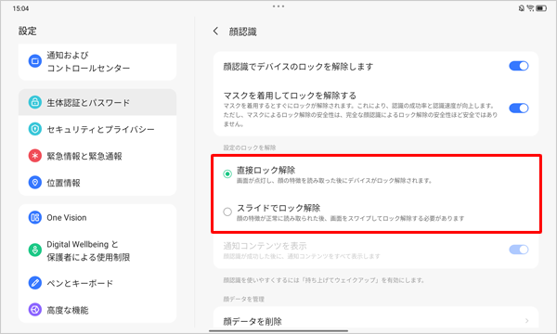
Task: Tap the bottom navigation gesture bar
Action: 278,331
